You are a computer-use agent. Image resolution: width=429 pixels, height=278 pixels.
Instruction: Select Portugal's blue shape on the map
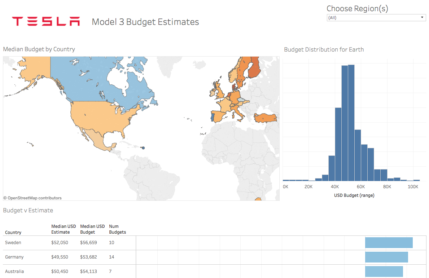point(213,116)
